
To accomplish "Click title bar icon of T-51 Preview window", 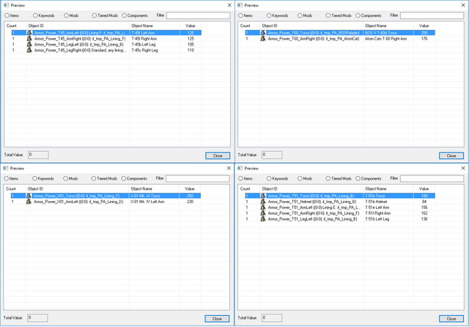I will [x=240, y=169].
